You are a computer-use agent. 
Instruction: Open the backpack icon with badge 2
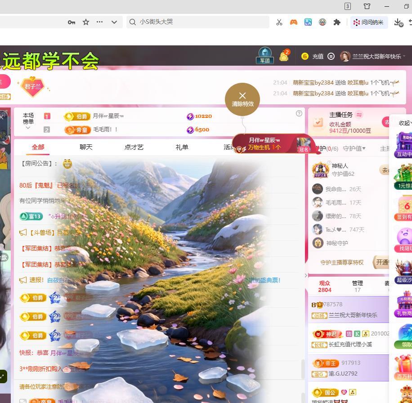pos(284,56)
